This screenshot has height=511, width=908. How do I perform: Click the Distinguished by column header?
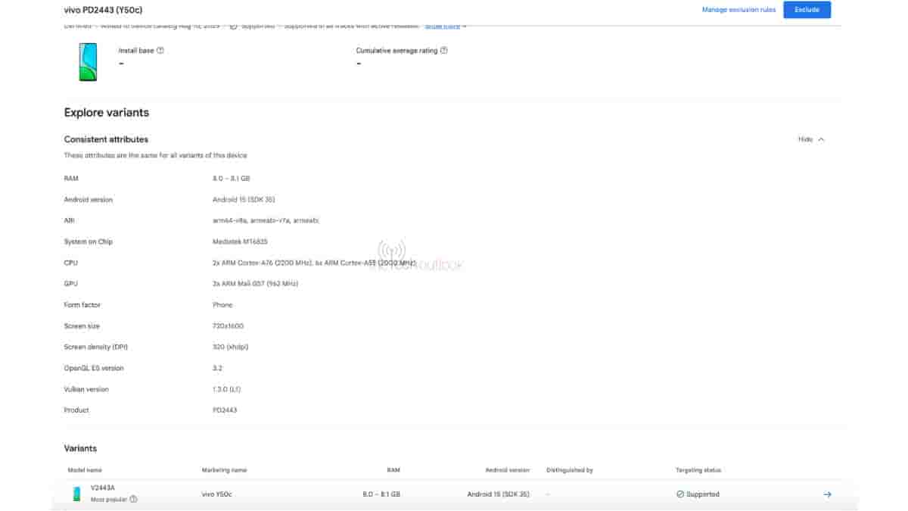569,470
